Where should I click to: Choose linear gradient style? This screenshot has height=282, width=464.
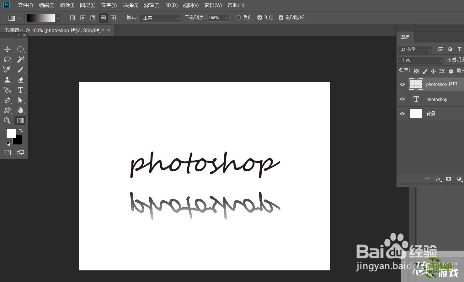(72, 18)
